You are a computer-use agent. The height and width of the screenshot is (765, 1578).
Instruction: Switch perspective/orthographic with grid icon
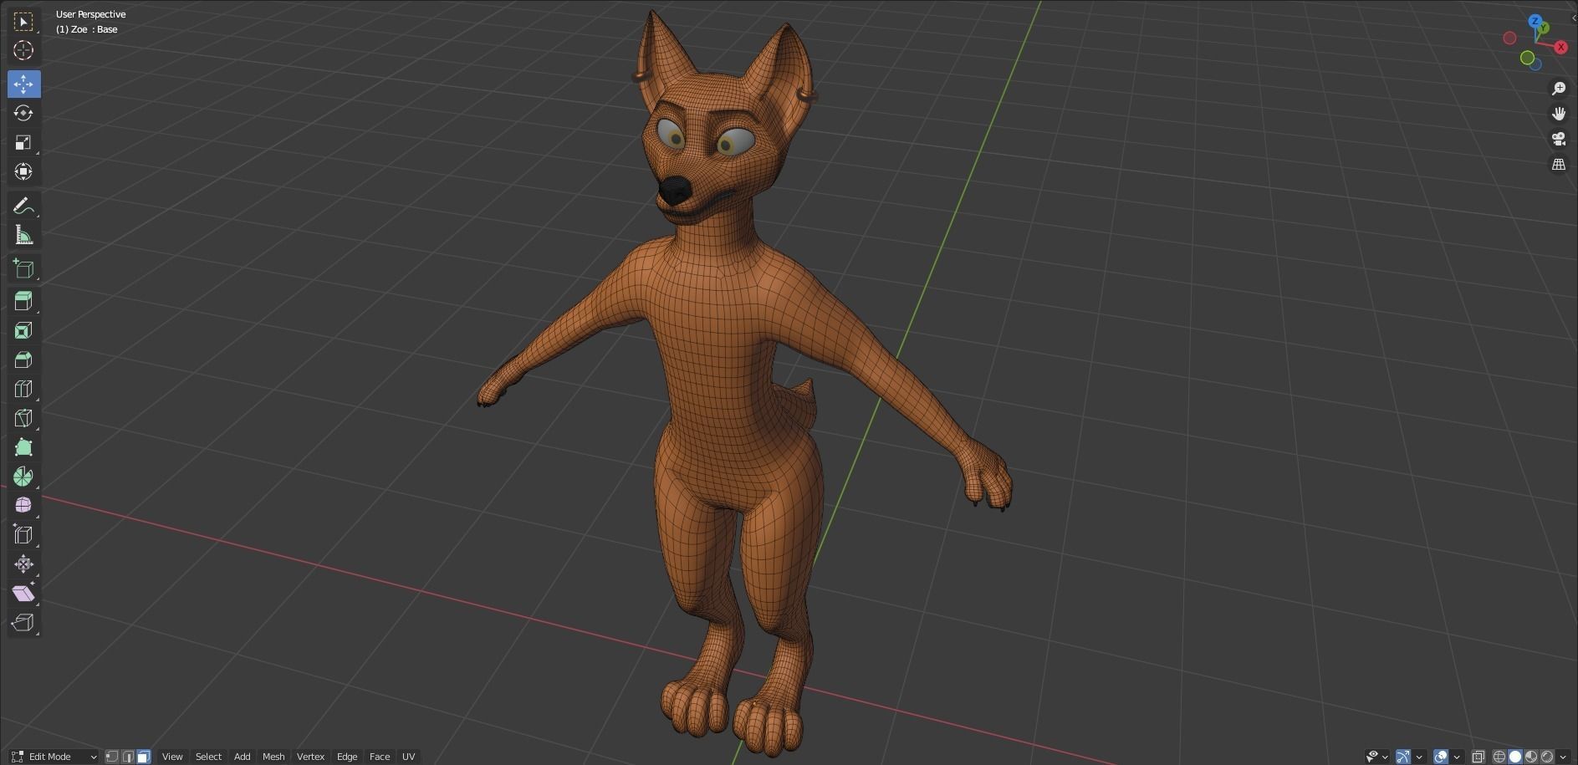coord(1559,165)
